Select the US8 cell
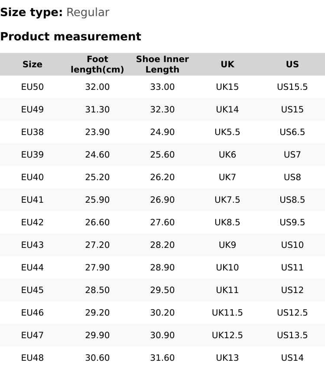Viewport: 325px width, 369px height. (x=292, y=177)
